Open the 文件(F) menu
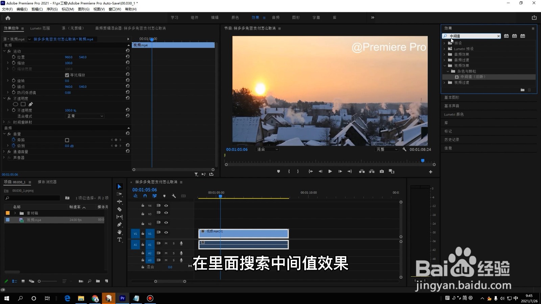This screenshot has width=541, height=304. (7, 9)
